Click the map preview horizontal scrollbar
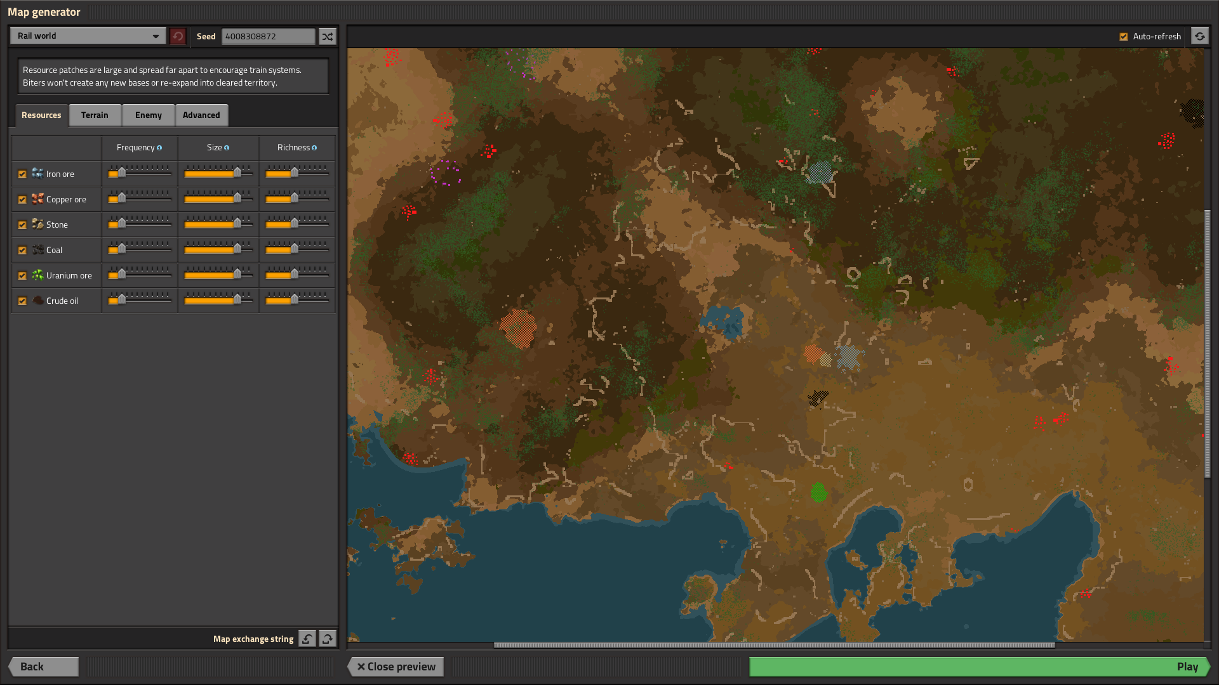Screen dimensions: 1219x685 click(x=774, y=645)
